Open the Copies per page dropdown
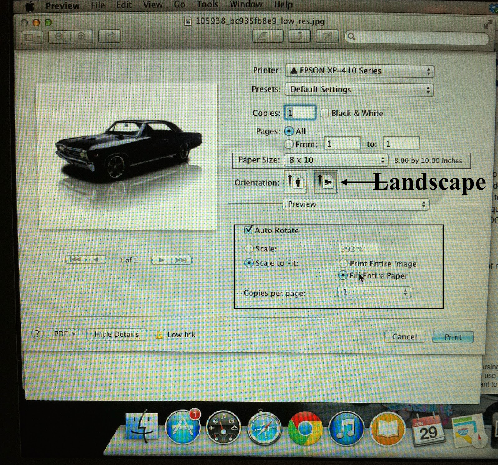The width and height of the screenshot is (498, 465). [x=374, y=292]
